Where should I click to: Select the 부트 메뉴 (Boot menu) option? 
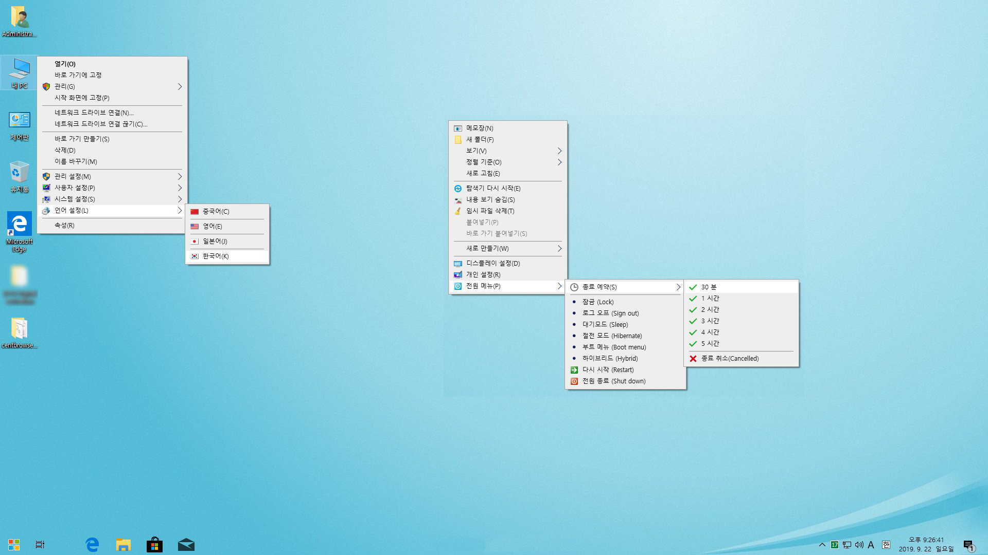click(625, 347)
